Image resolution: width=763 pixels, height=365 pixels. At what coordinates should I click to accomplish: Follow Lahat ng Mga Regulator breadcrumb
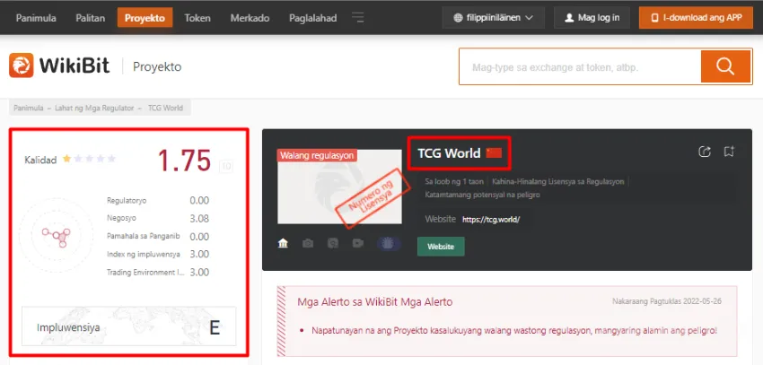click(93, 108)
